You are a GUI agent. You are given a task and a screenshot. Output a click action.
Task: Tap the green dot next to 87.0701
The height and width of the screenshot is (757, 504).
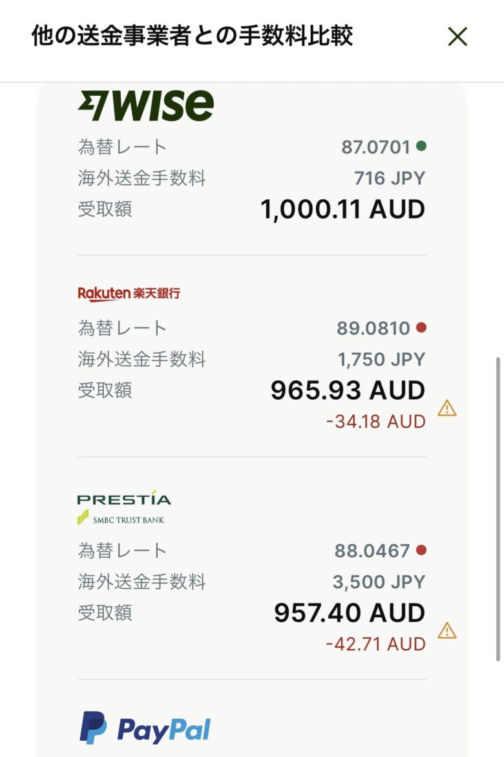[x=421, y=146]
